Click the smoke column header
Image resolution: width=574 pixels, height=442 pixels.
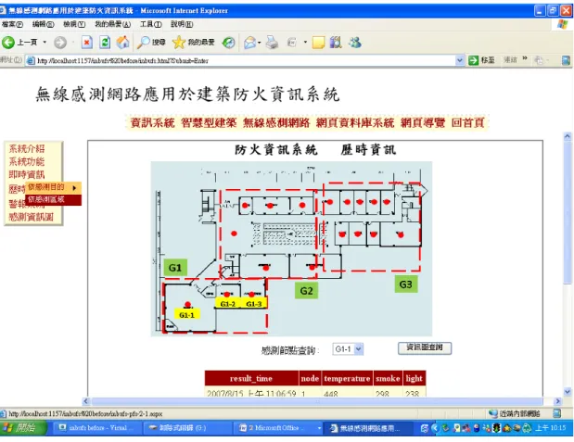[x=388, y=378]
